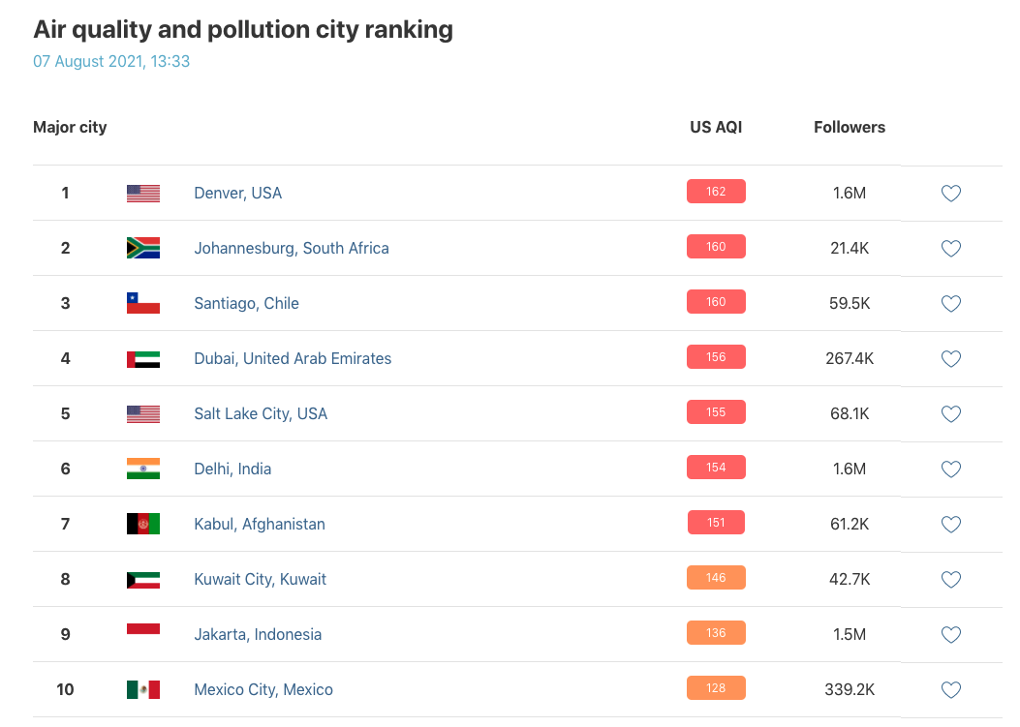Open the Denver, USA city link

pos(237,193)
